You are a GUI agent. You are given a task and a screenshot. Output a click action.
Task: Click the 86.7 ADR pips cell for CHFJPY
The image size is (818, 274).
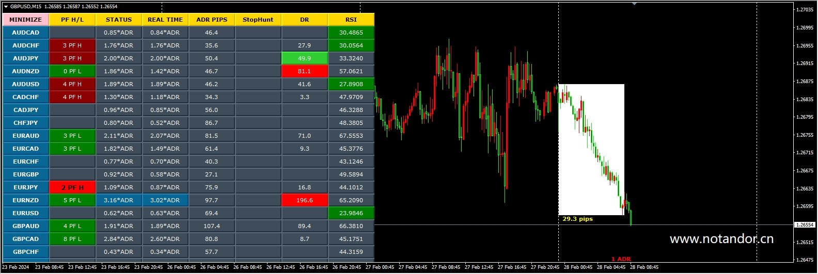[212, 123]
